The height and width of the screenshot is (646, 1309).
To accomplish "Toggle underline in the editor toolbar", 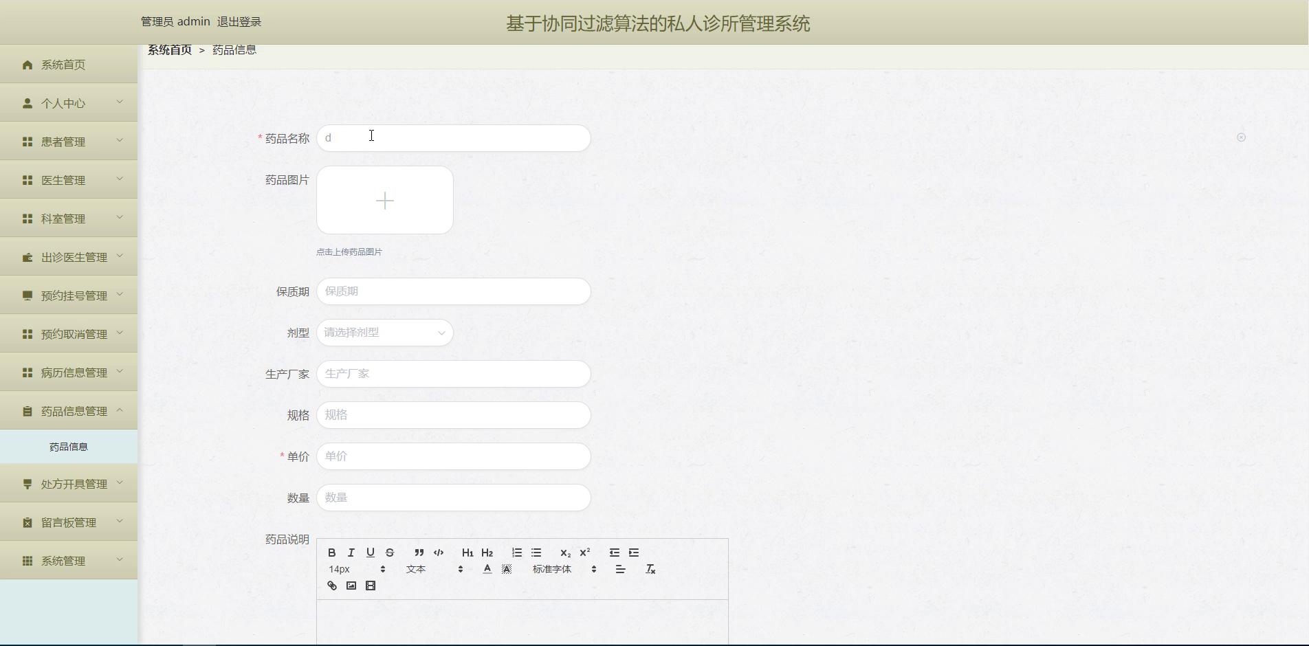I will click(x=371, y=553).
